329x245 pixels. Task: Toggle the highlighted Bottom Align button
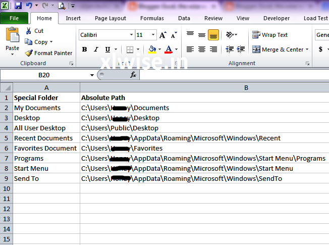(x=213, y=35)
